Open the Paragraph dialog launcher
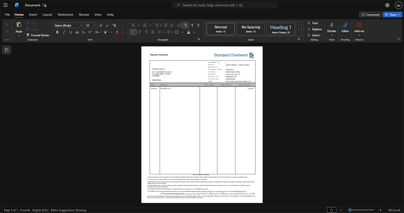404x213 pixels. pos(199,39)
